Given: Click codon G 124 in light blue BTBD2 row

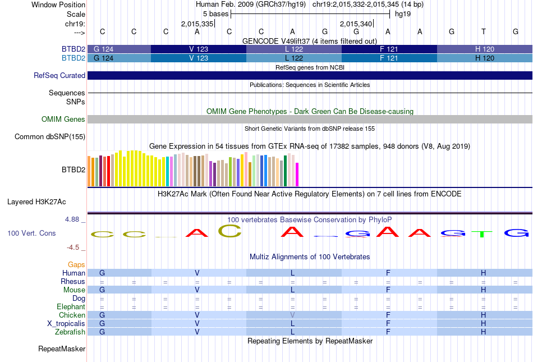Looking at the screenshot, I should click(119, 58).
